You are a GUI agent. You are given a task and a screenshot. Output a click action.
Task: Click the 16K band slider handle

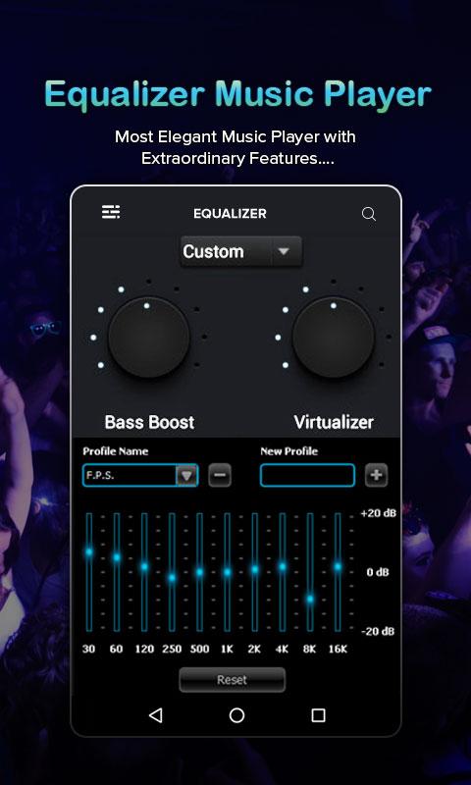click(x=338, y=567)
